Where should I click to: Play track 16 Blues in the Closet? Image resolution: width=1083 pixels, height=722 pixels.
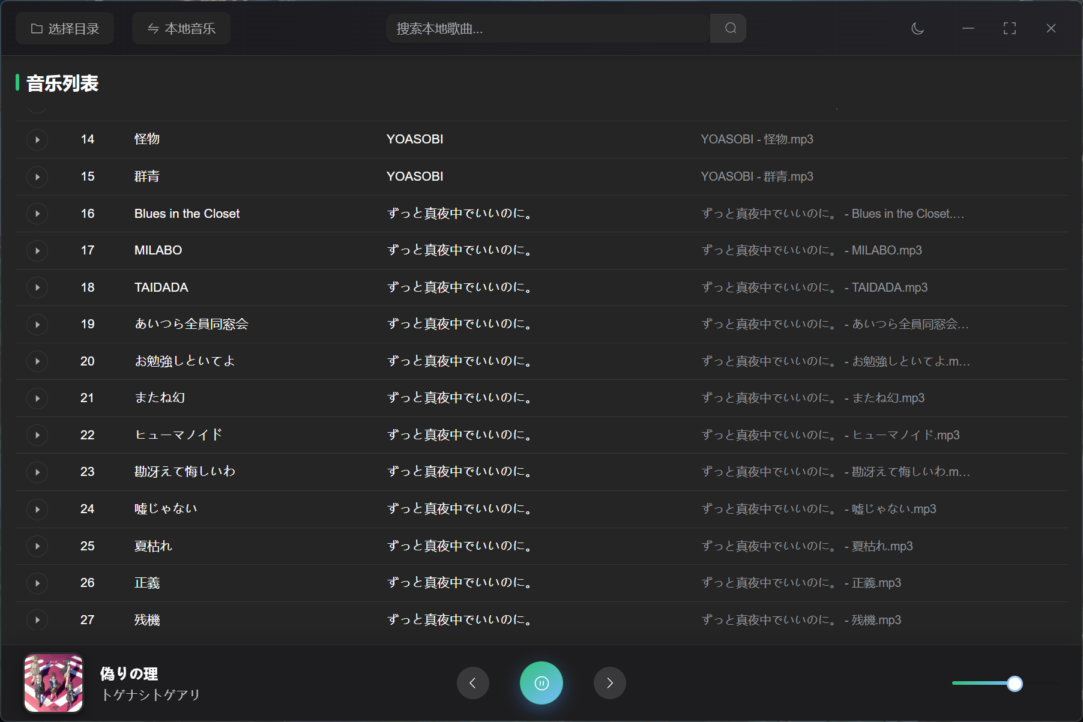(37, 214)
